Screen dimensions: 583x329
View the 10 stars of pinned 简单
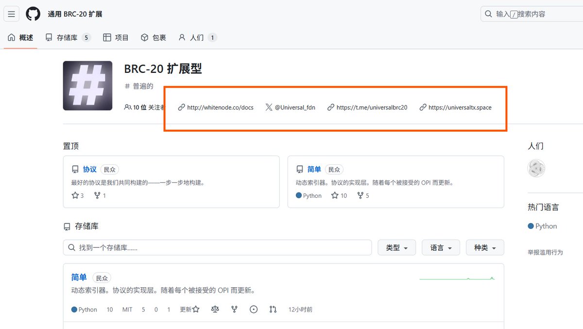pyautogui.click(x=339, y=195)
